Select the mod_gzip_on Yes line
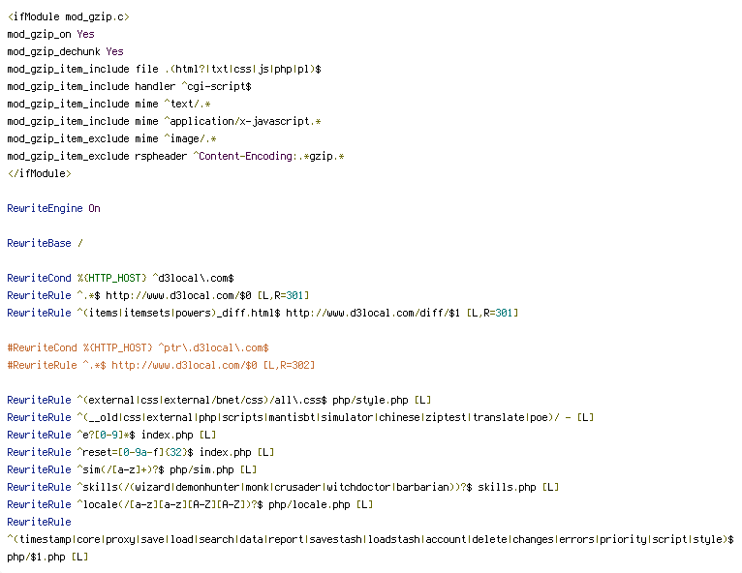 point(50,35)
